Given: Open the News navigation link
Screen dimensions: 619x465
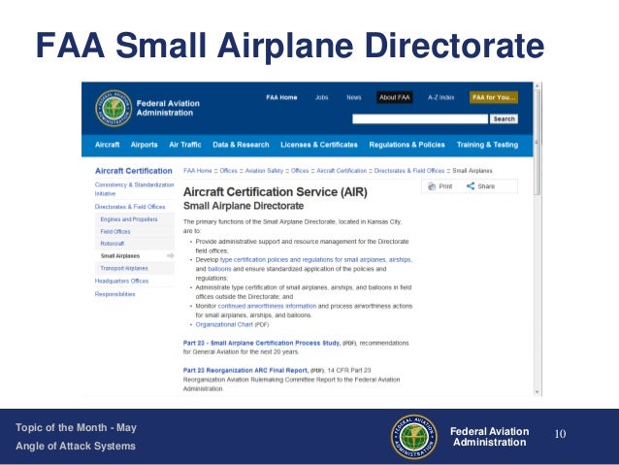Looking at the screenshot, I should [354, 97].
